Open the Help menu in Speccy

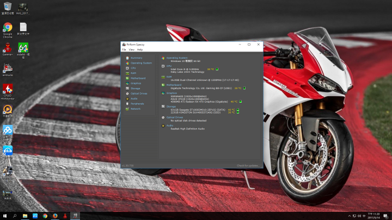(140, 49)
